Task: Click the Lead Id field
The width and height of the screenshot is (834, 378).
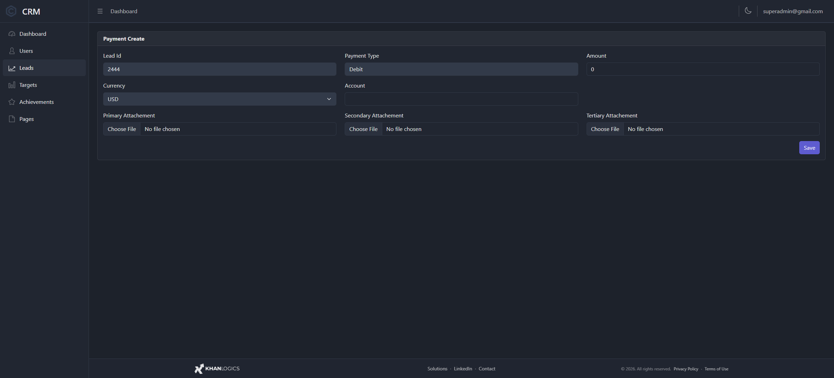Action: pos(219,69)
